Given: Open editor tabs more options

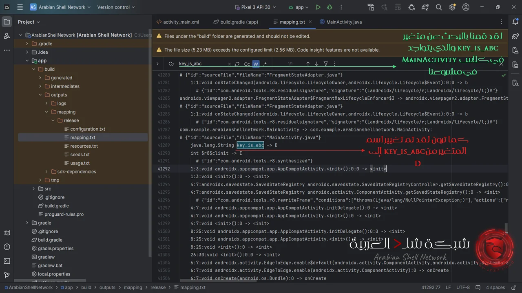Looking at the screenshot, I should point(501,22).
